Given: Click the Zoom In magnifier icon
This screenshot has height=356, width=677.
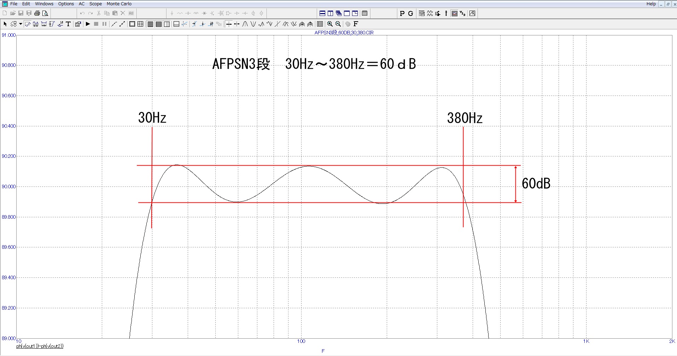Looking at the screenshot, I should click(x=330, y=24).
